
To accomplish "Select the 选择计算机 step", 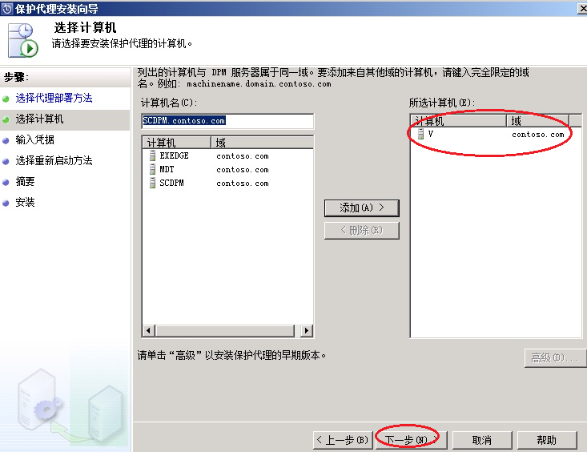I will click(39, 119).
